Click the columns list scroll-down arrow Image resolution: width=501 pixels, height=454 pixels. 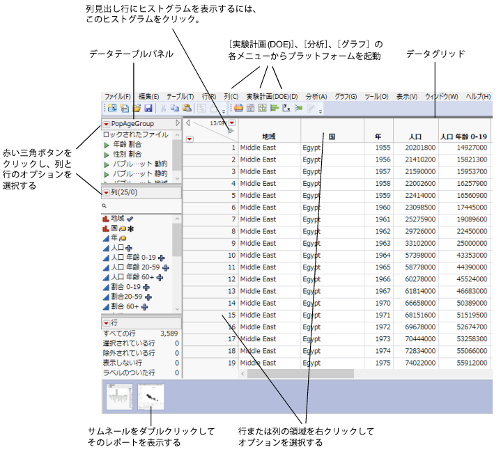177,309
